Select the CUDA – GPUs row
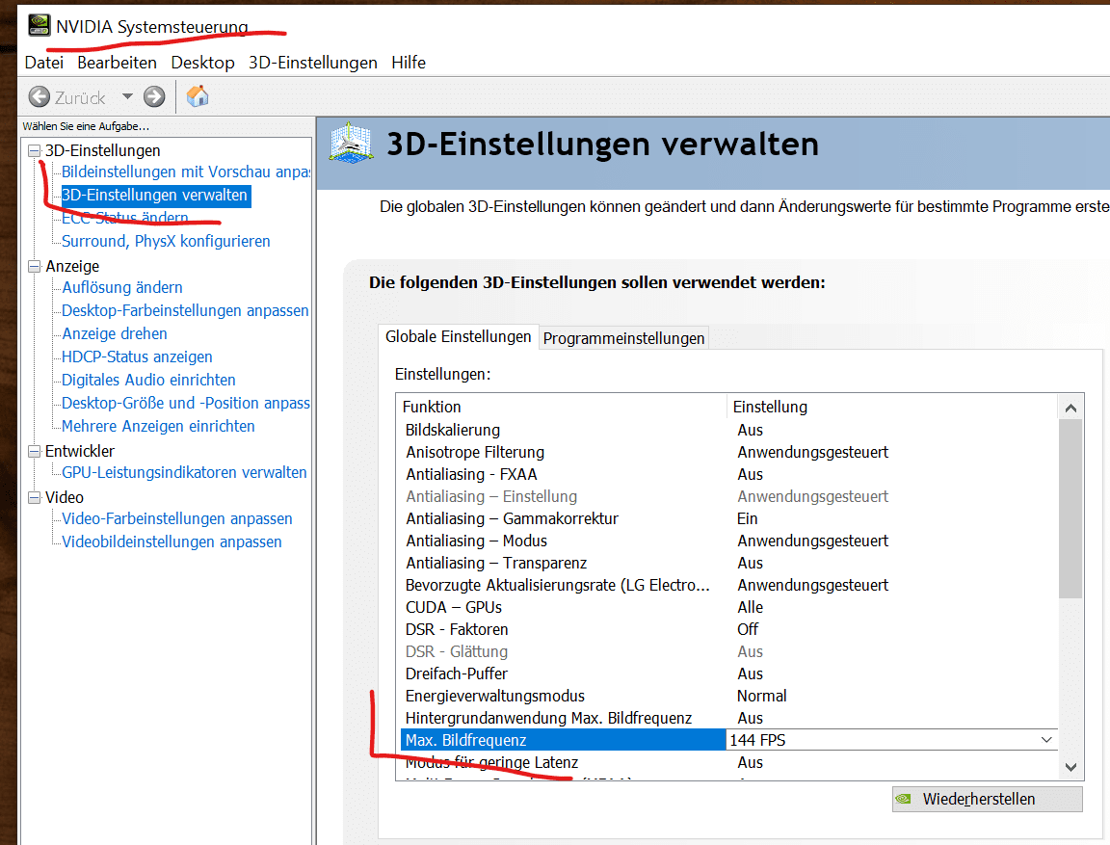This screenshot has width=1110, height=845. coord(729,607)
